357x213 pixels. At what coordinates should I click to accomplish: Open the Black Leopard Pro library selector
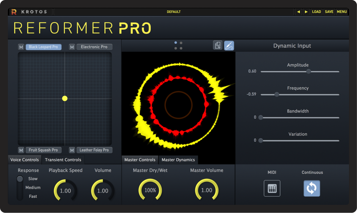coord(43,47)
